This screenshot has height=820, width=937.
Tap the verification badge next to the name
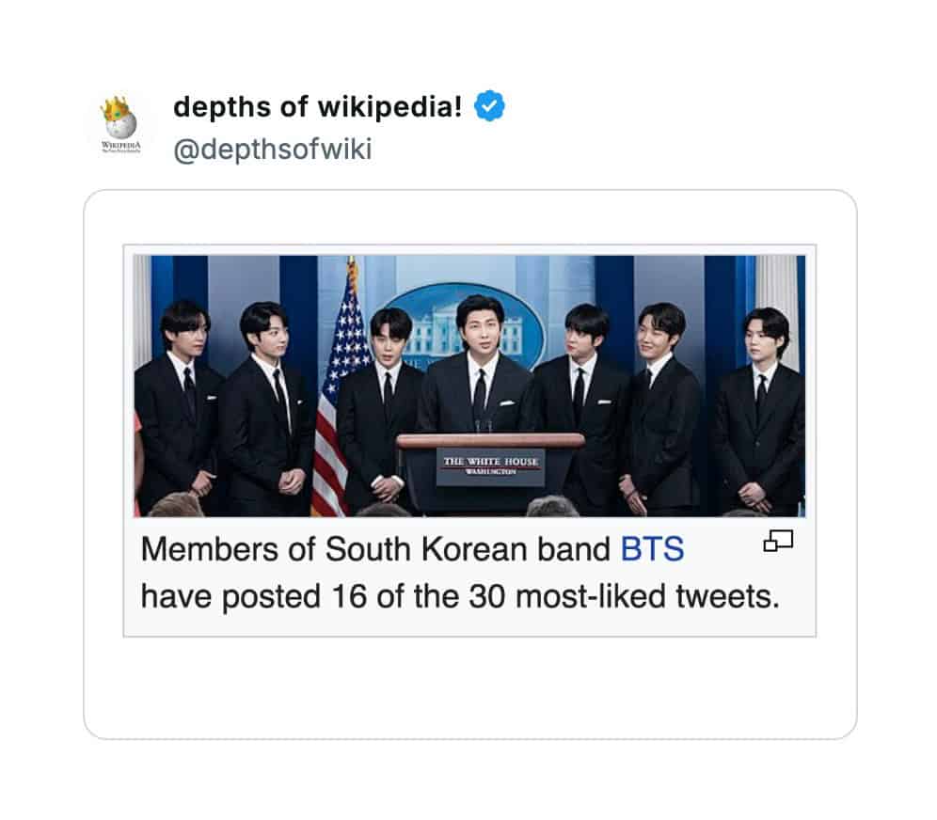(x=490, y=108)
